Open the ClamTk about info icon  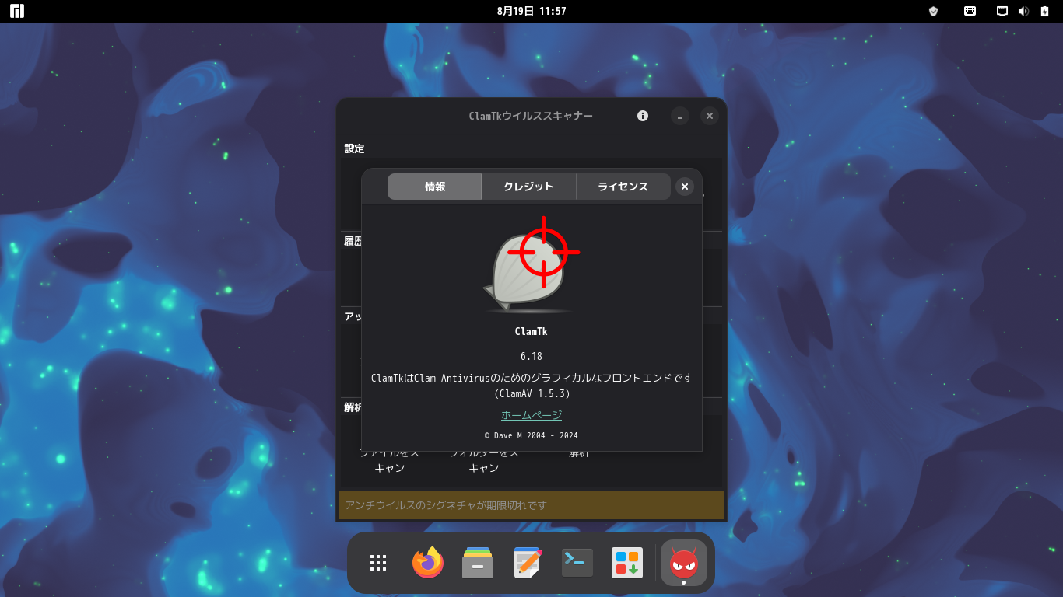point(643,116)
